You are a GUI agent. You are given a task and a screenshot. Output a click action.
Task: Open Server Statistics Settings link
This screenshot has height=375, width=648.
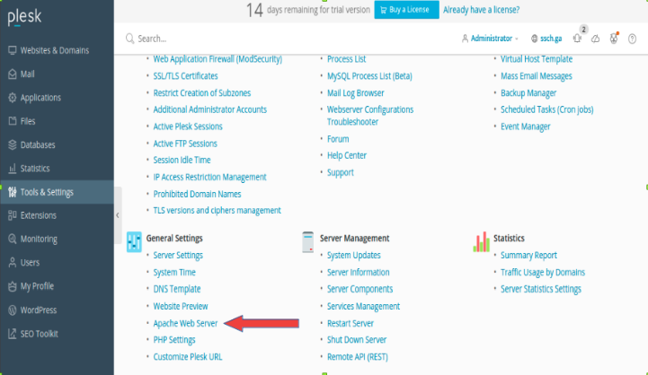tap(541, 289)
